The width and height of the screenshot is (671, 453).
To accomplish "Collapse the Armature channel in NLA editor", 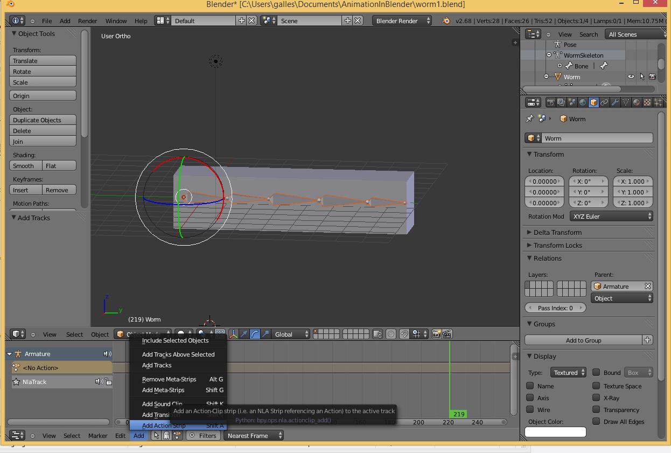I will (x=9, y=354).
